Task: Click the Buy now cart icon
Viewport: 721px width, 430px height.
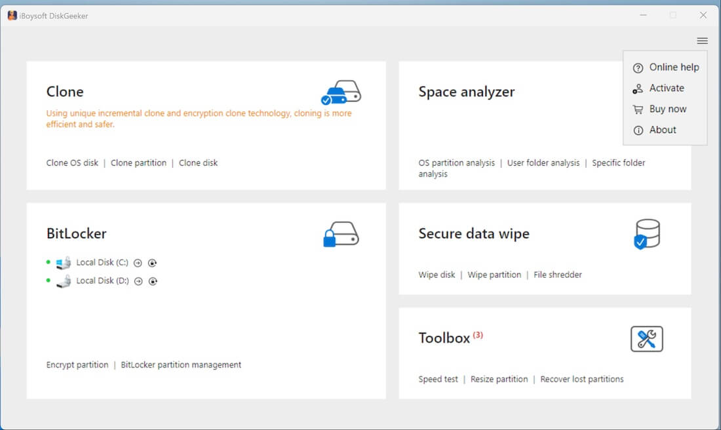Action: tap(638, 109)
